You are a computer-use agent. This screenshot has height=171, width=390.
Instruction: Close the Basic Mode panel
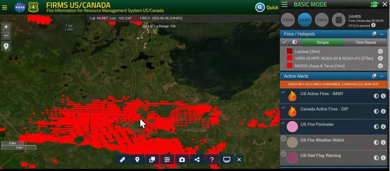(x=385, y=4)
